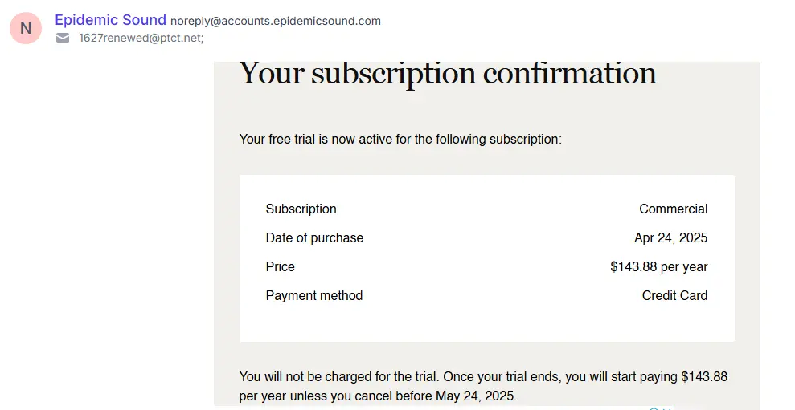
Task: Click the free trial is now active sentence
Action: (400, 139)
